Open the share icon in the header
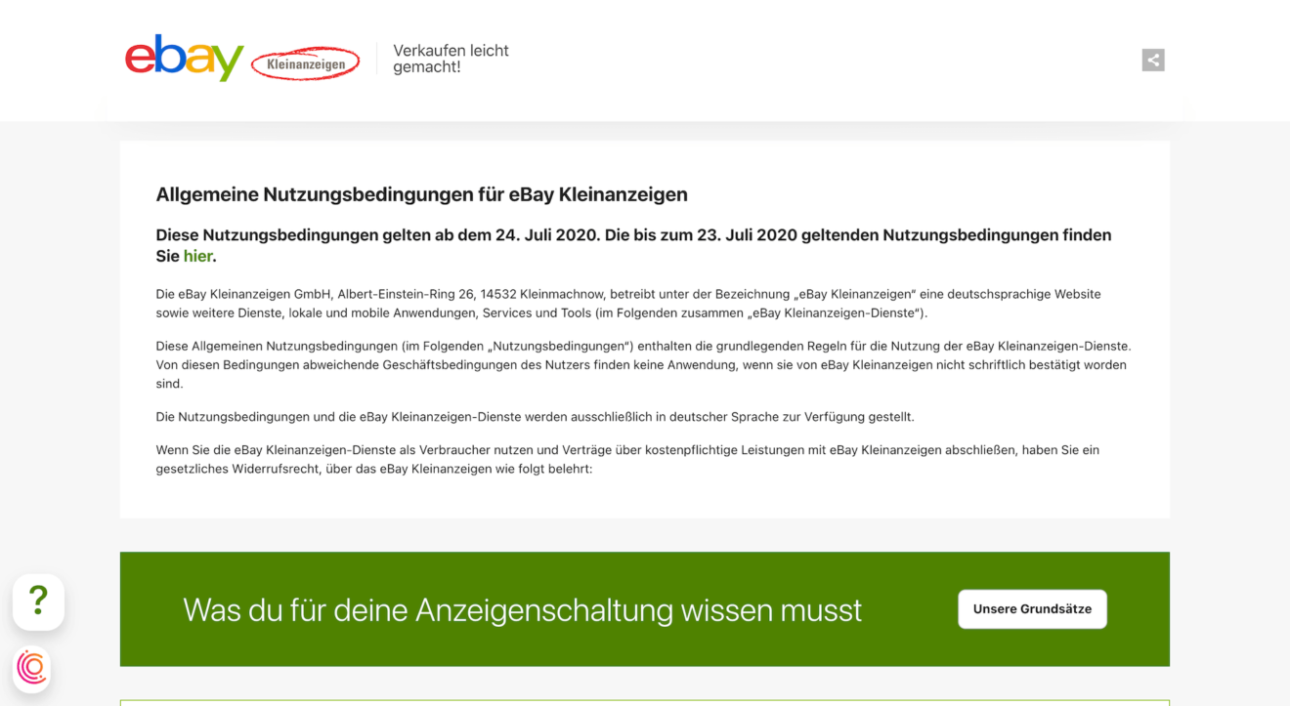Screen dimensions: 1290x706 coord(1153,60)
